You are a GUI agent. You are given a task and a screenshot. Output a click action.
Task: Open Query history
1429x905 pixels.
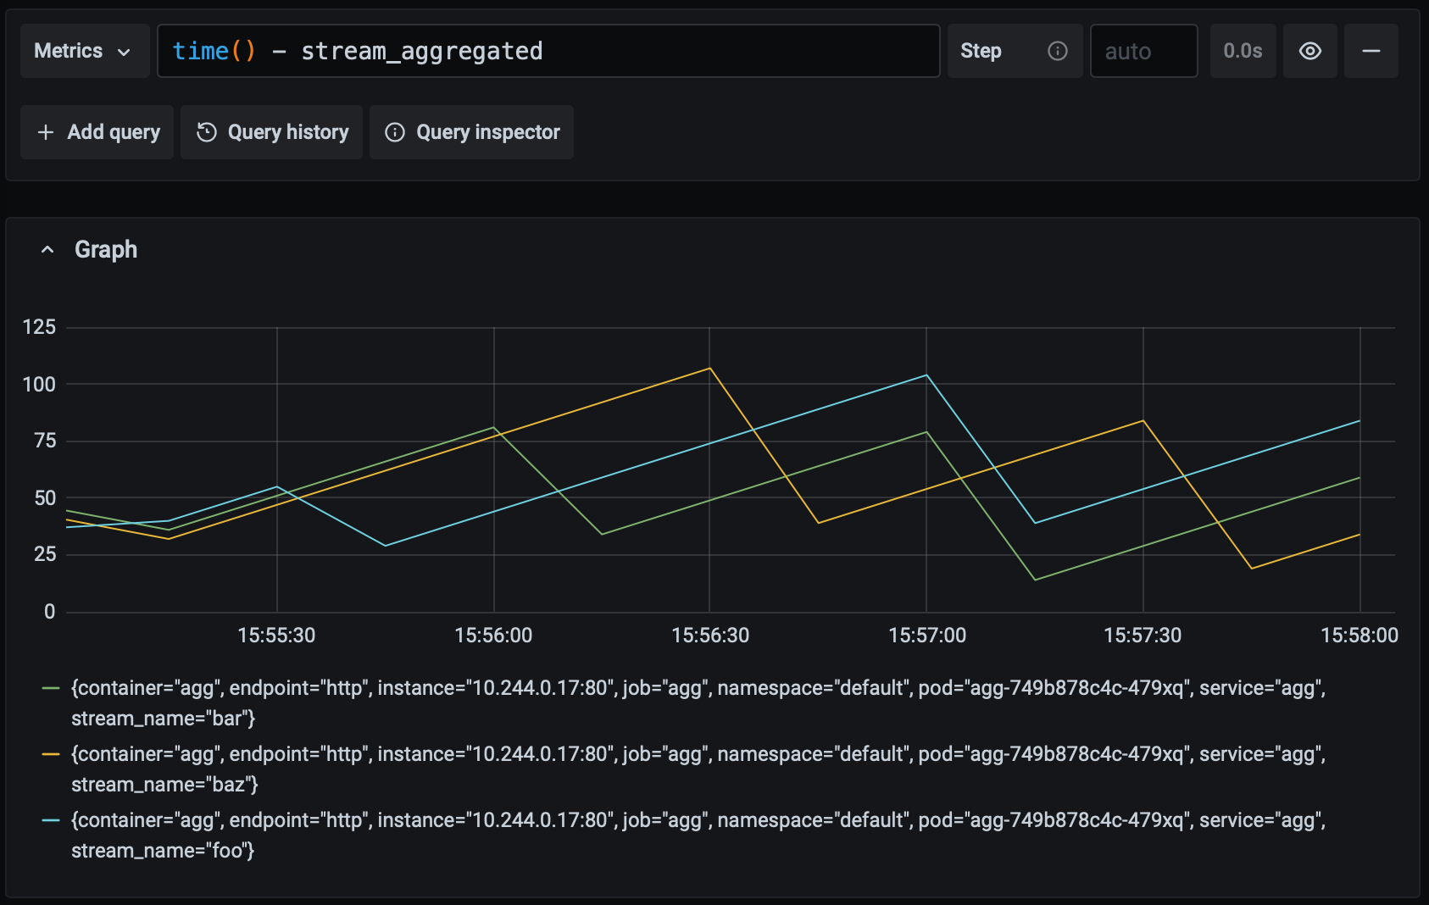click(287, 132)
